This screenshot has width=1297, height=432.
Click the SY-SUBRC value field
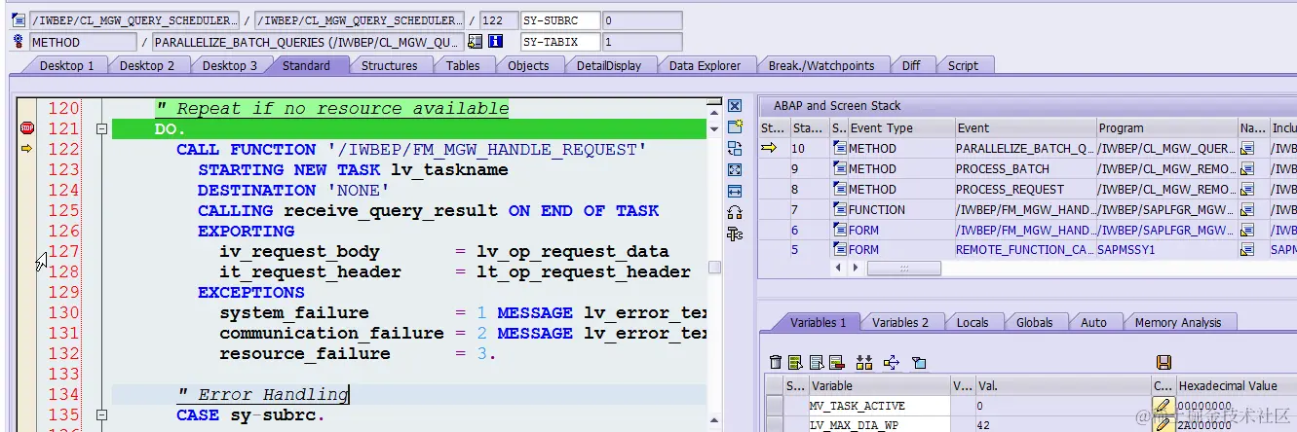[642, 20]
